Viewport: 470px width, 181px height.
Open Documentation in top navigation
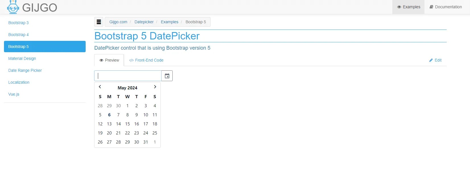[446, 7]
